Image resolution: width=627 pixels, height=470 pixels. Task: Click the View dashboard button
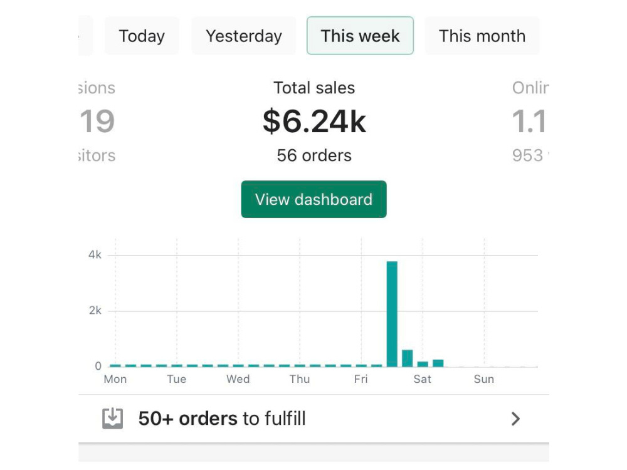313,199
